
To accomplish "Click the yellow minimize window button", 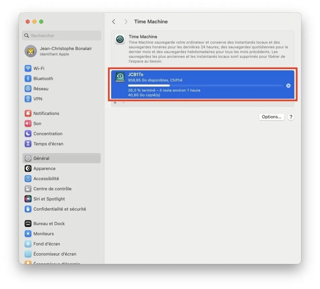I will pyautogui.click(x=34, y=22).
